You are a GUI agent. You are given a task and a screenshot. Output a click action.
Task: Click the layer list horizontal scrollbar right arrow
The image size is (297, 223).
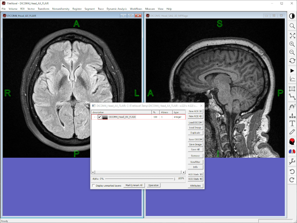tap(183, 172)
